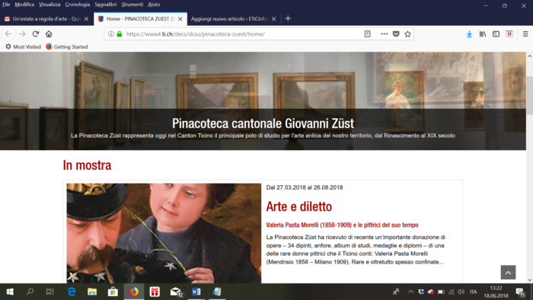Open the Segnalibri menu
This screenshot has width=533, height=300.
point(106,5)
